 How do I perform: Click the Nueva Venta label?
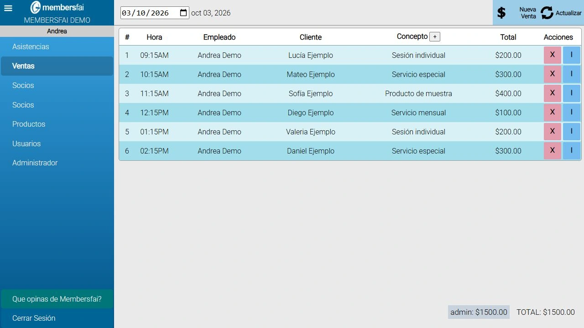528,13
